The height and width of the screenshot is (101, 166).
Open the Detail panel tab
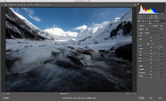tap(143, 21)
